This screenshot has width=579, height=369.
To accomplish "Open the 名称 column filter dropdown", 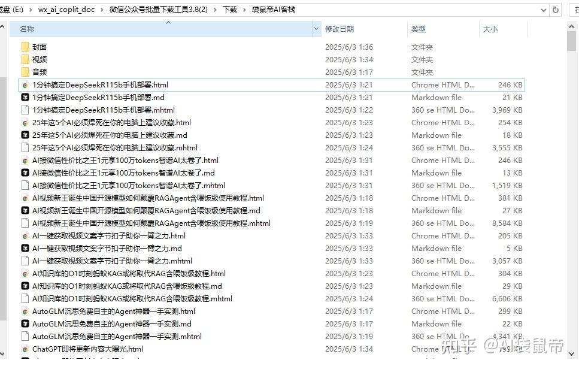I will click(x=317, y=29).
